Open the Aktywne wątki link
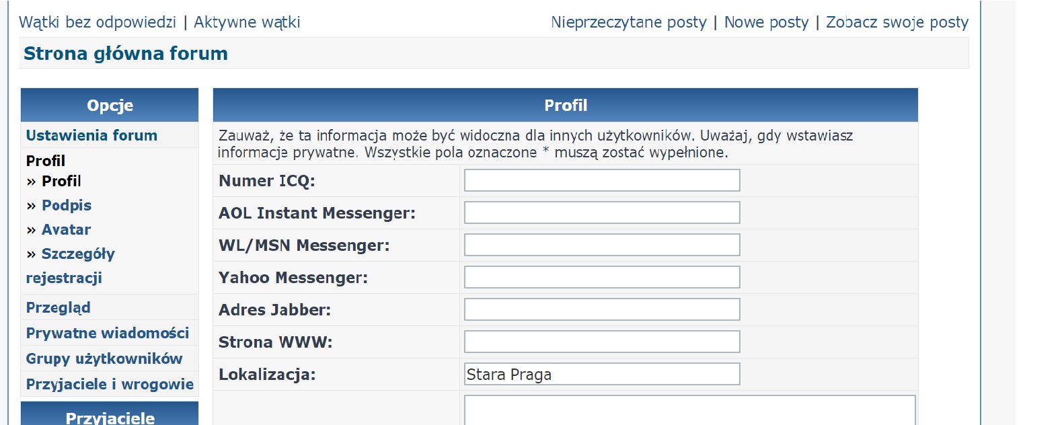Viewport: 1064px width, 425px height. pos(247,22)
